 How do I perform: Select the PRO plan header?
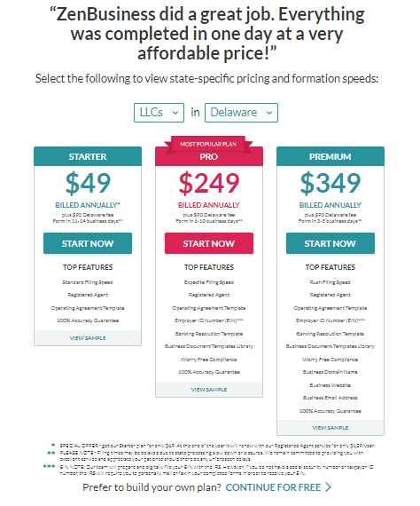point(209,157)
